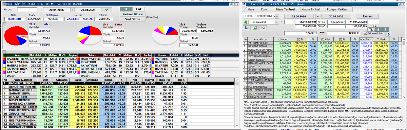Click the Saat Filtresi button
The image size is (407, 130).
point(133,19)
